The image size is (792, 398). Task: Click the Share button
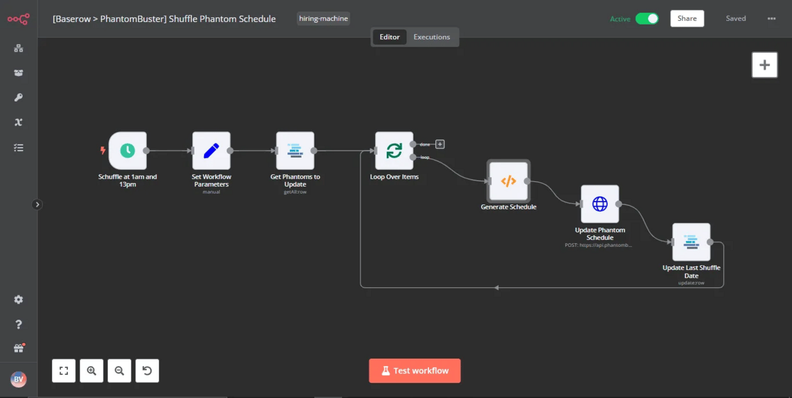click(x=687, y=18)
